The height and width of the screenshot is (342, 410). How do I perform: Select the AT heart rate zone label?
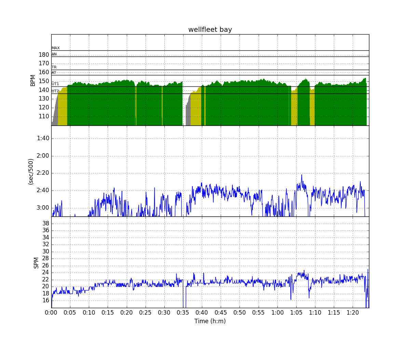pos(54,73)
